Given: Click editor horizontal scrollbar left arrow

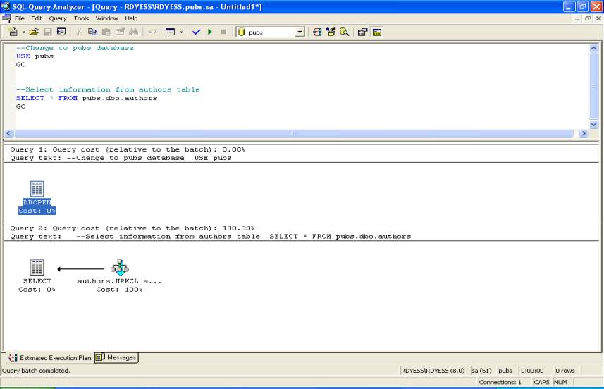Looking at the screenshot, I should tap(8, 133).
